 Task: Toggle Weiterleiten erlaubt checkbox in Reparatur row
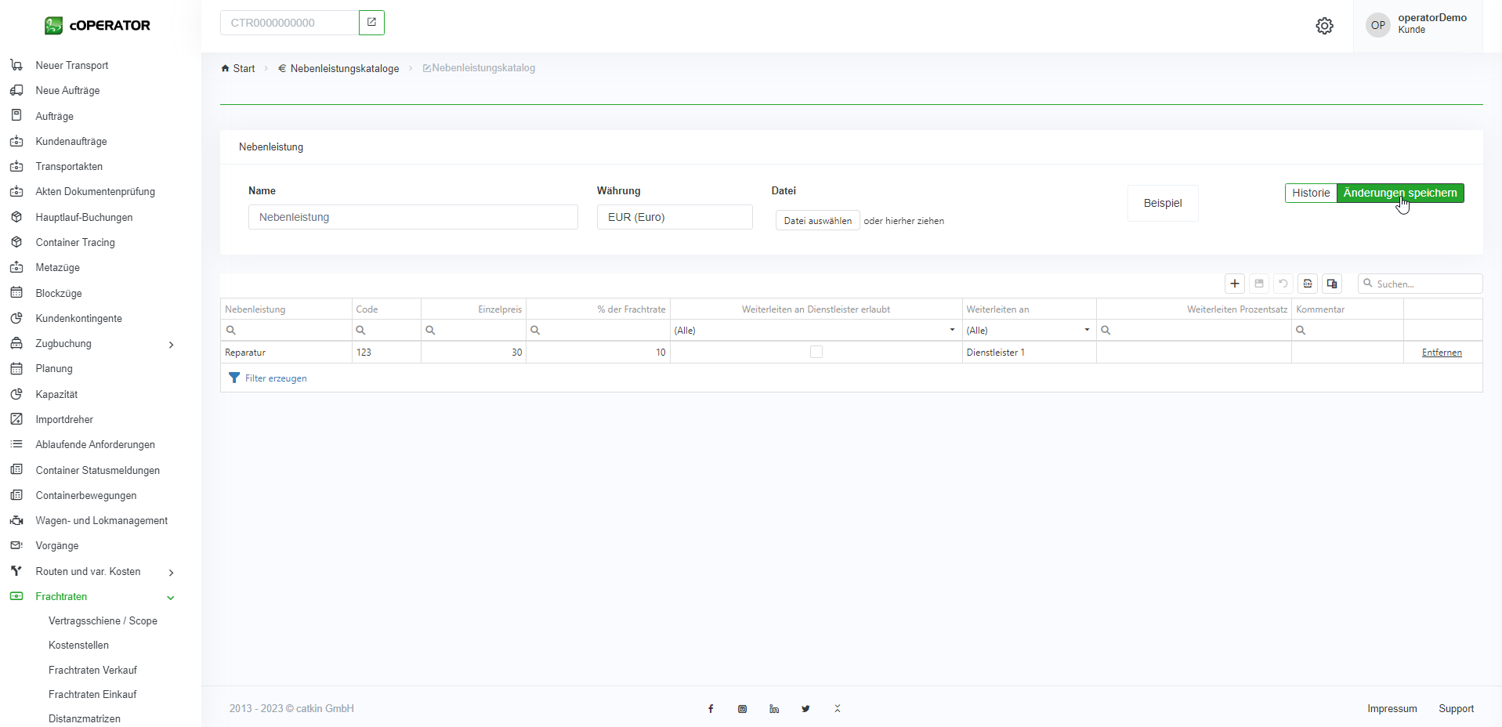tap(816, 353)
